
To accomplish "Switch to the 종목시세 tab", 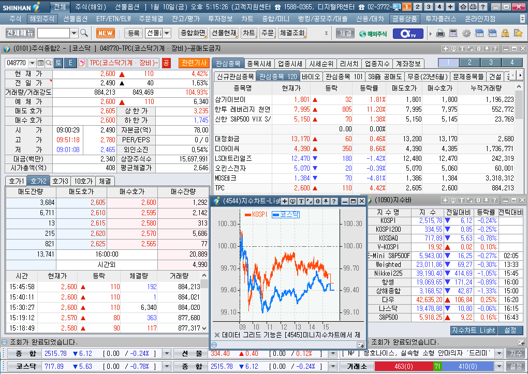I will (259, 63).
